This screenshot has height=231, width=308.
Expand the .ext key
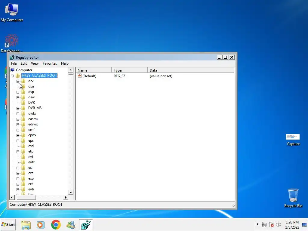pos(18,184)
